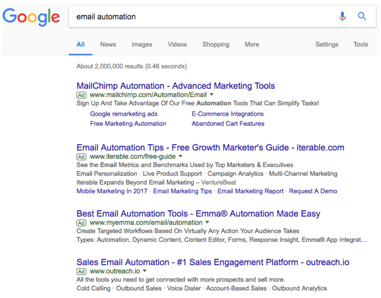Open the More search categories menu

pyautogui.click(x=252, y=45)
